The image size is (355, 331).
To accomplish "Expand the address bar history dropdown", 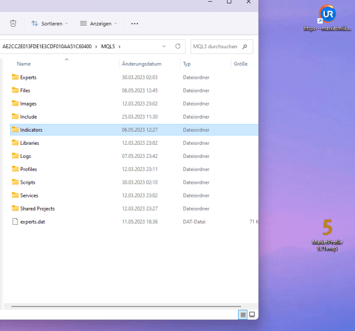I will click(x=164, y=47).
